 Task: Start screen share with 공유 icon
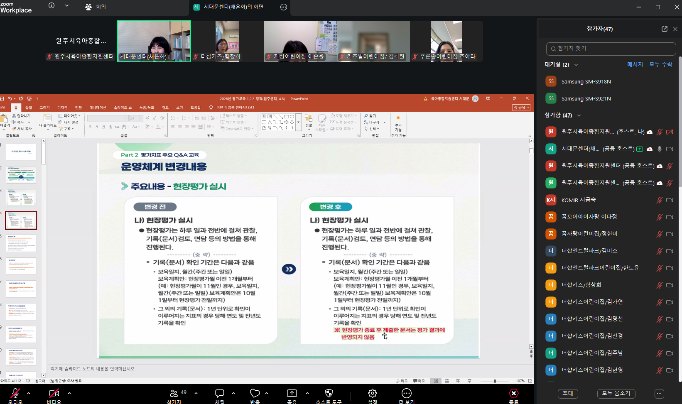(x=292, y=394)
